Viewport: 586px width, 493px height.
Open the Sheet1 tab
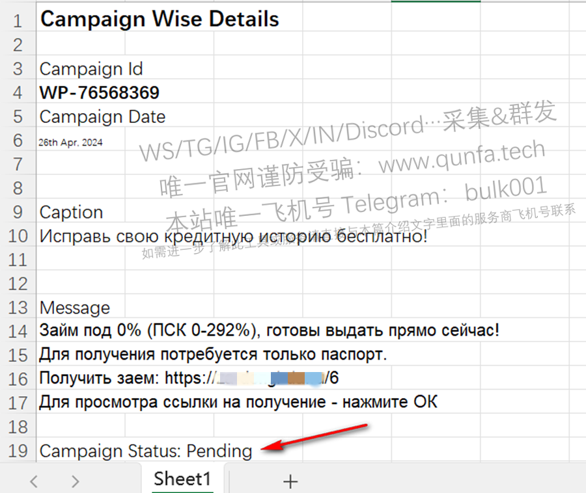click(x=182, y=479)
